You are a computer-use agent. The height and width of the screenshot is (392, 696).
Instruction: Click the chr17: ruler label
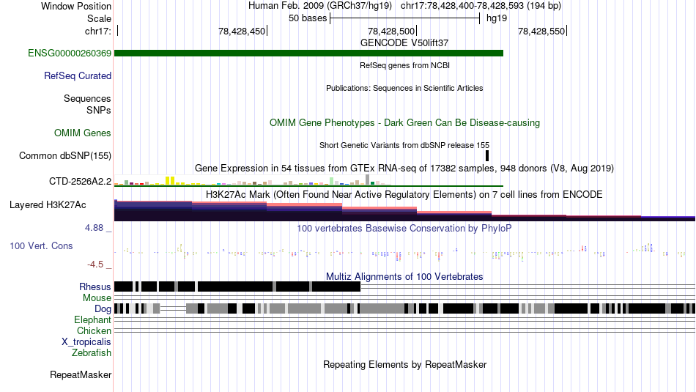click(x=98, y=31)
